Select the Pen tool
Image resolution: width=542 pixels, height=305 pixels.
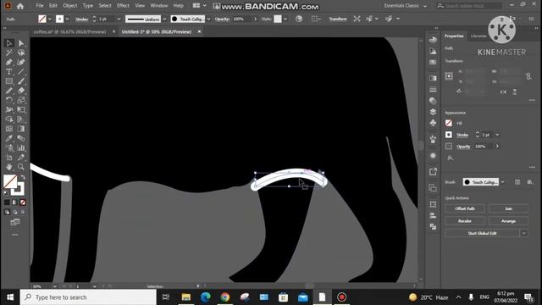(9, 62)
